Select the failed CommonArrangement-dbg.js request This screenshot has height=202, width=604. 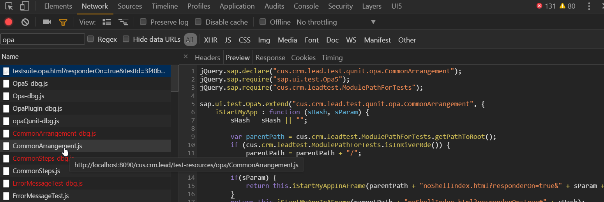(x=85, y=133)
